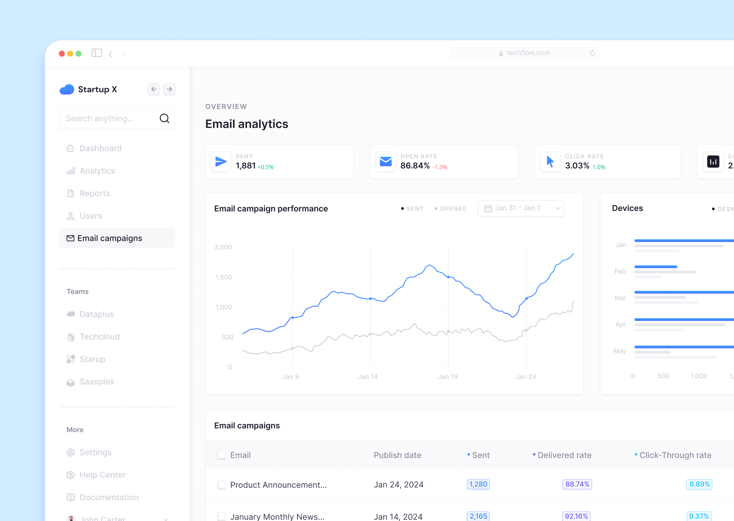This screenshot has width=734, height=521.
Task: Click the Open Rate envelope icon
Action: 386,162
